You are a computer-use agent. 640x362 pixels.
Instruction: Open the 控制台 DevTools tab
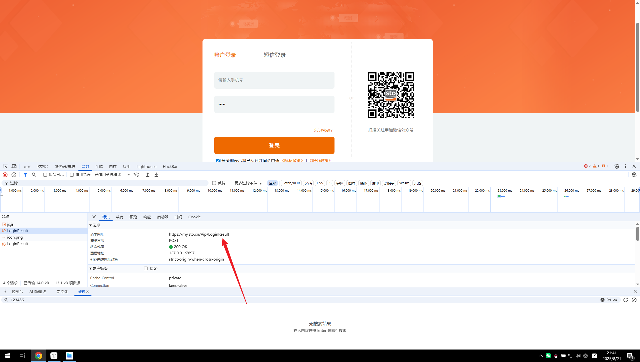click(x=42, y=167)
